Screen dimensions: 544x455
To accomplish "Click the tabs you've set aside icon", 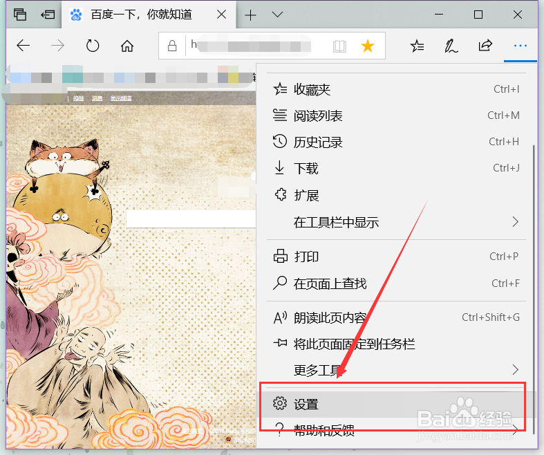I will [x=20, y=15].
